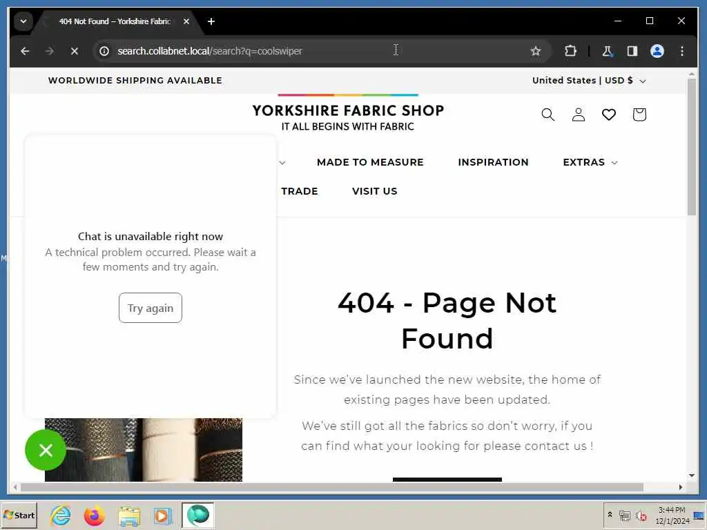Screen dimensions: 707x530
Task: Launch Firefox from taskbar
Action: pos(94,515)
